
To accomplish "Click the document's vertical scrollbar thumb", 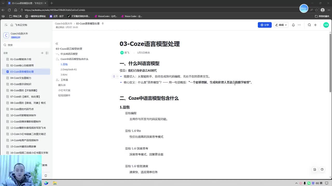I will [330, 62].
